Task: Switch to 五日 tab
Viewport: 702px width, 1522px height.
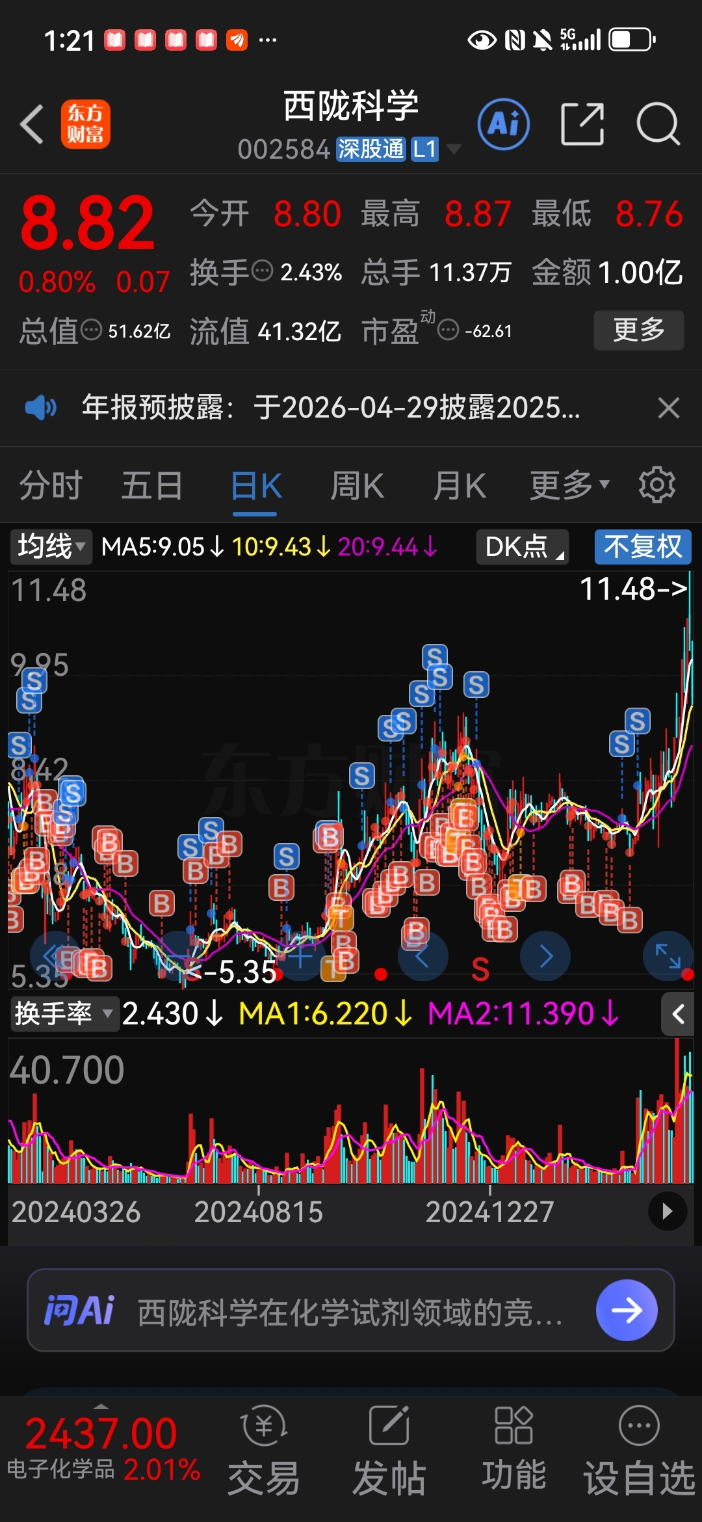Action: (x=152, y=486)
